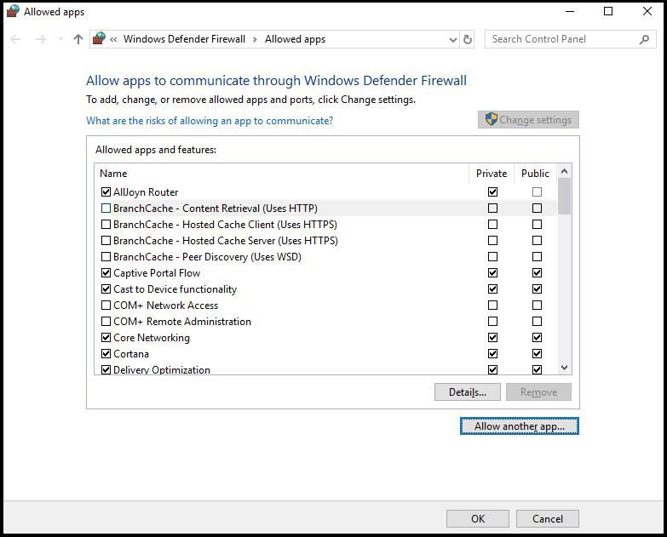Open Details for the selected app

point(468,391)
